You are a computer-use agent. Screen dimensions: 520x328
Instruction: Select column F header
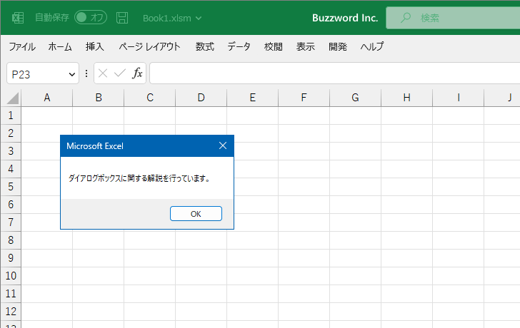click(x=304, y=98)
